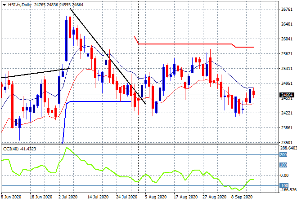The image size is (297, 202).
Task: Click the 288.6403 CCI scale maximum
Action: [288, 148]
